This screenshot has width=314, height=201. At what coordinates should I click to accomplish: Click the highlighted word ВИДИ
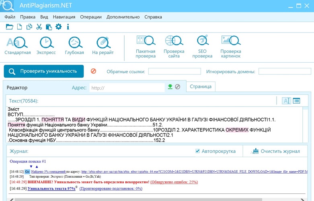[78, 119]
